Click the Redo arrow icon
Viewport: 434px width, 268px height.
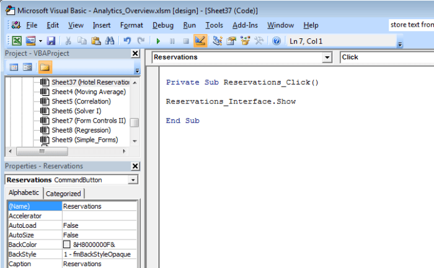pos(141,41)
